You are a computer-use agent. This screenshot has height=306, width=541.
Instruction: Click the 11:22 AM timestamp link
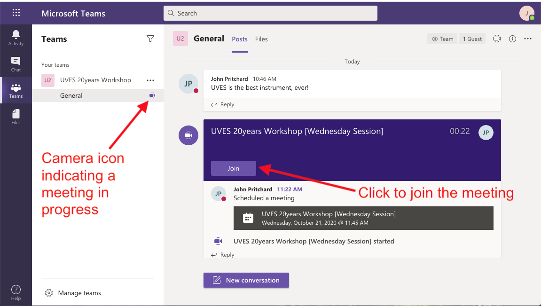290,189
